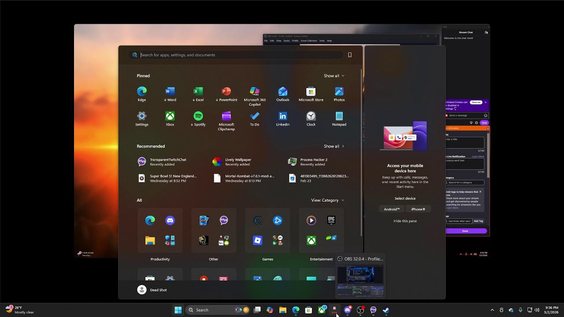
Task: Open Notepad from pinned apps
Action: tap(339, 118)
